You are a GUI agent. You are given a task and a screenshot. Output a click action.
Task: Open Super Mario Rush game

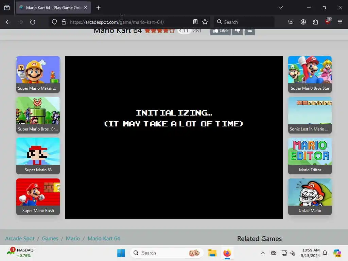38,197
